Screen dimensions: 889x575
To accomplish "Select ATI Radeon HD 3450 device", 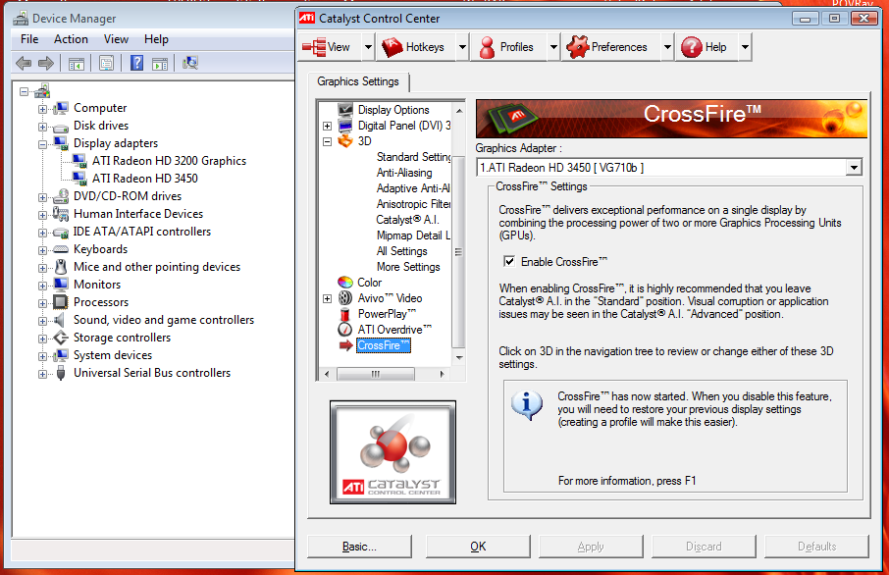I will click(x=145, y=179).
